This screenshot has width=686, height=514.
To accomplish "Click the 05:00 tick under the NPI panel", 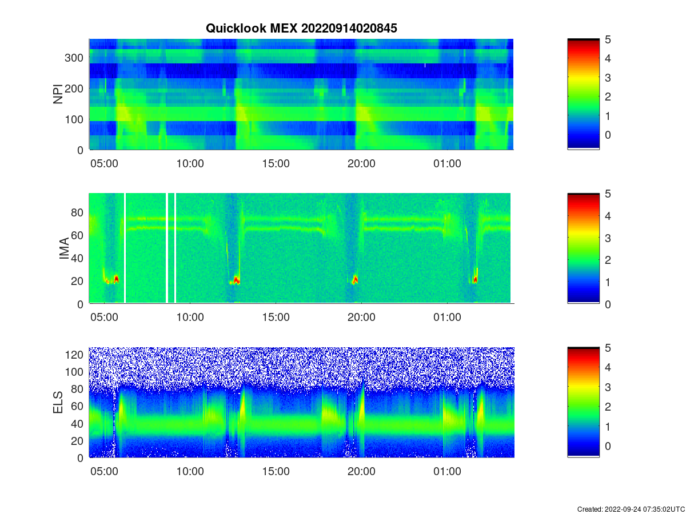I will 104,163.
